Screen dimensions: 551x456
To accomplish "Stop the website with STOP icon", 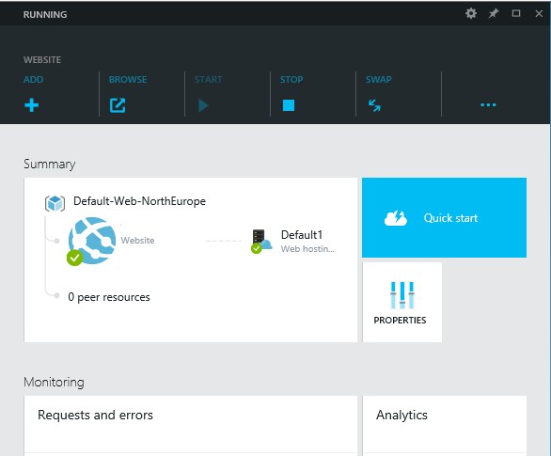I will (289, 105).
